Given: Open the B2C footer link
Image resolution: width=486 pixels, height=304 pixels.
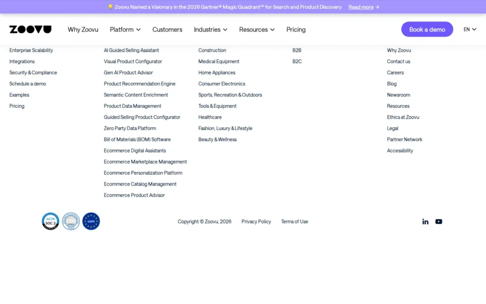Looking at the screenshot, I should click(x=297, y=61).
